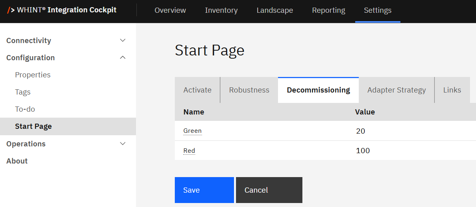
Task: Click the WHINT Integration Cockpit logo
Action: point(62,10)
